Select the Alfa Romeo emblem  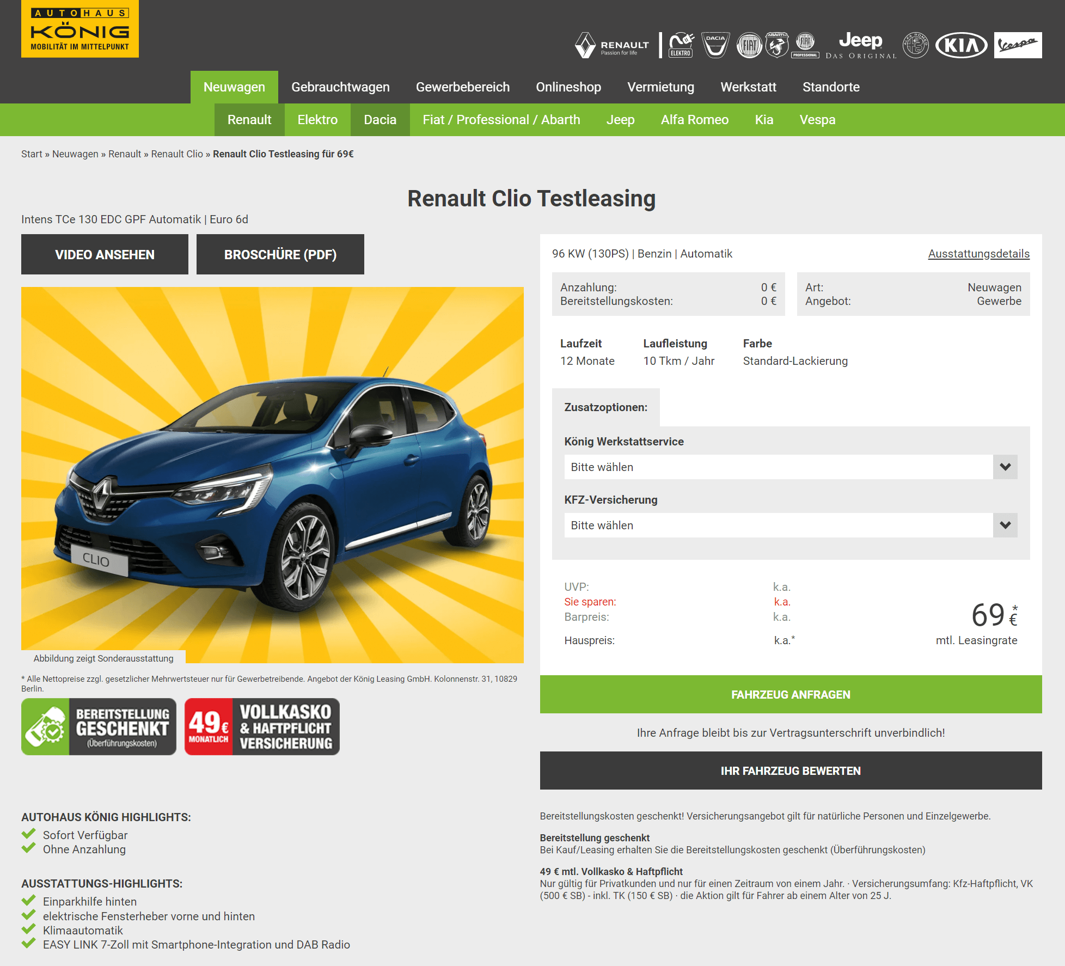[x=916, y=45]
